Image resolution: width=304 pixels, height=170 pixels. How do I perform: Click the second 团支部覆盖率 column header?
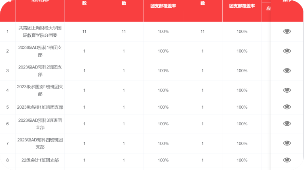242,6
